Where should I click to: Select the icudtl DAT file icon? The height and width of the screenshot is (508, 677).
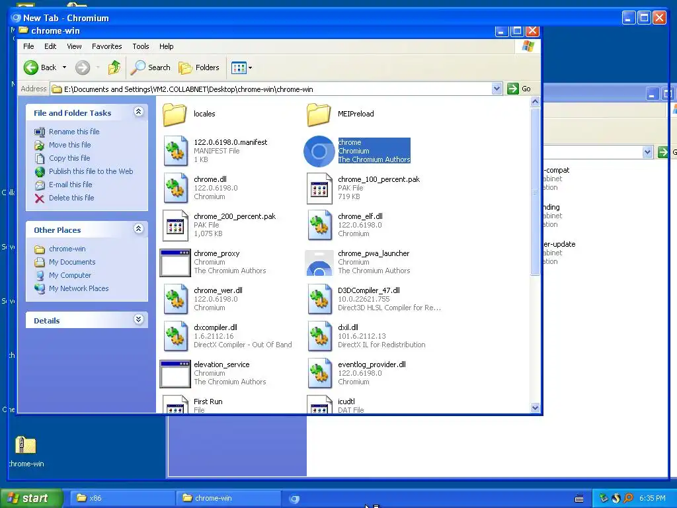pos(319,404)
